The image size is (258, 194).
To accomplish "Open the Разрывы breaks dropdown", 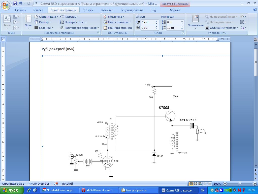I will [69, 17].
